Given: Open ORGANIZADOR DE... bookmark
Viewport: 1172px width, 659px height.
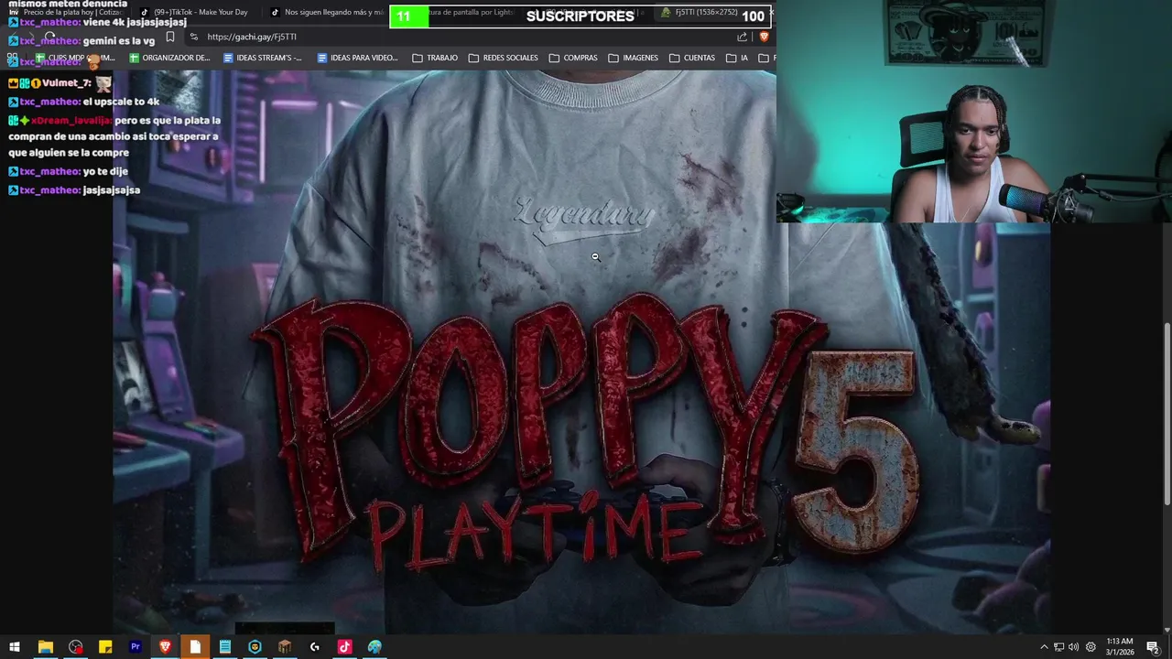Looking at the screenshot, I should [x=170, y=58].
